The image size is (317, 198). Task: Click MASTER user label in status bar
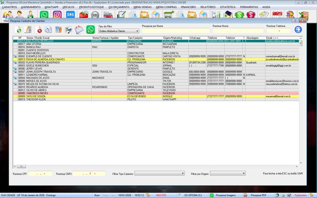[161, 195]
